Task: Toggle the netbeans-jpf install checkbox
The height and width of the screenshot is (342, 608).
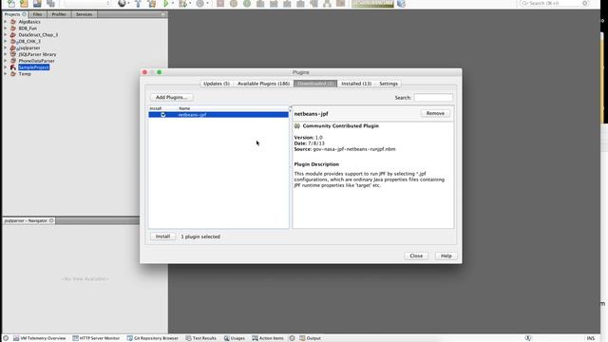Action: click(163, 115)
